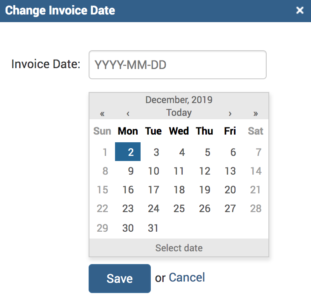This screenshot has height=299, width=311.
Task: Choose Sunday December 22
Action: (102, 208)
